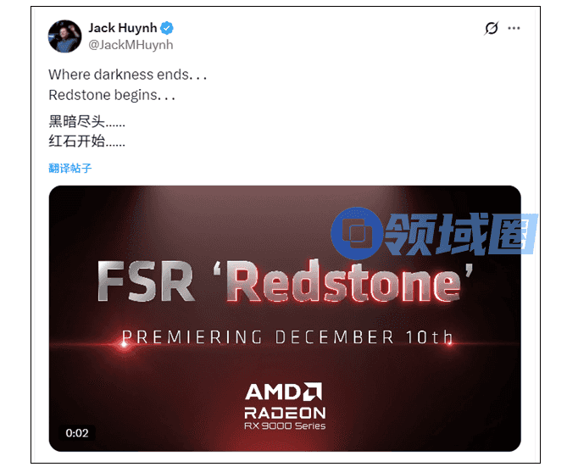Click the Grok slashed-circle icon

(492, 28)
